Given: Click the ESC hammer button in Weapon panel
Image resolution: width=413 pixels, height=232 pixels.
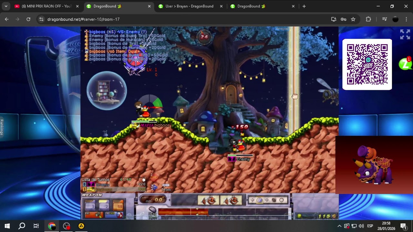Looking at the screenshot, I should [94, 215].
